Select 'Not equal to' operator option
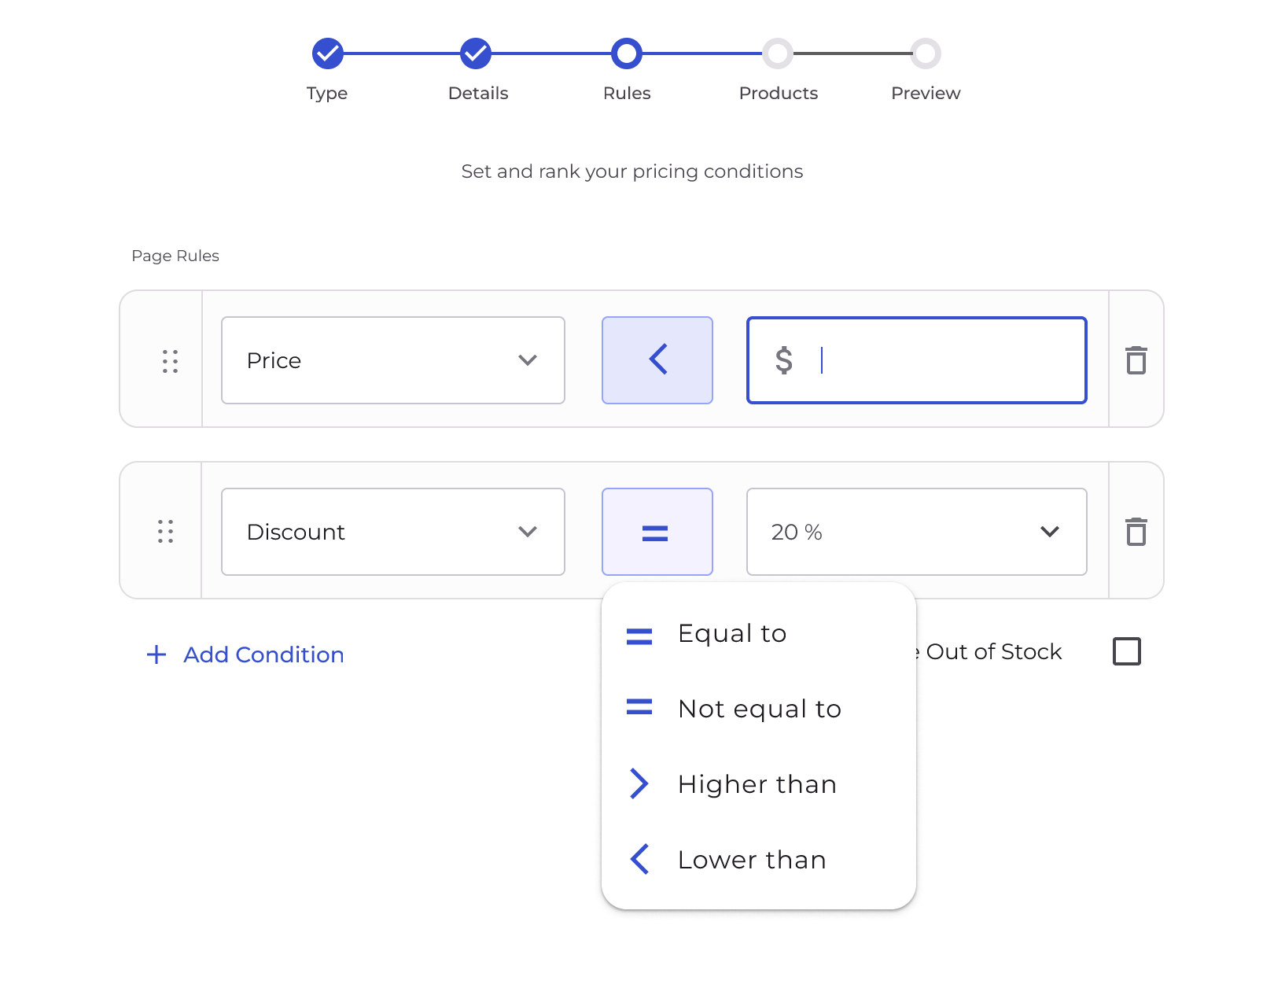Screen dimensions: 1285x988 pyautogui.click(x=759, y=709)
